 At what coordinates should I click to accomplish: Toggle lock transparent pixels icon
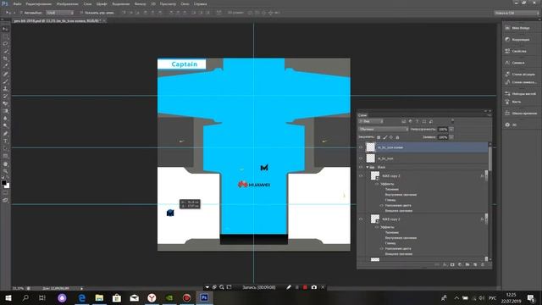[379, 137]
